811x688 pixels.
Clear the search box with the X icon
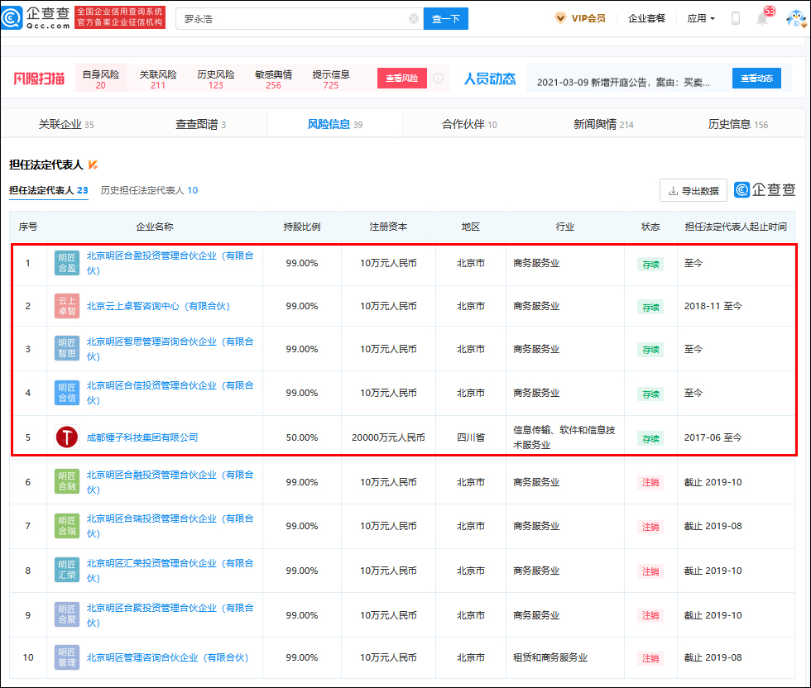(414, 18)
